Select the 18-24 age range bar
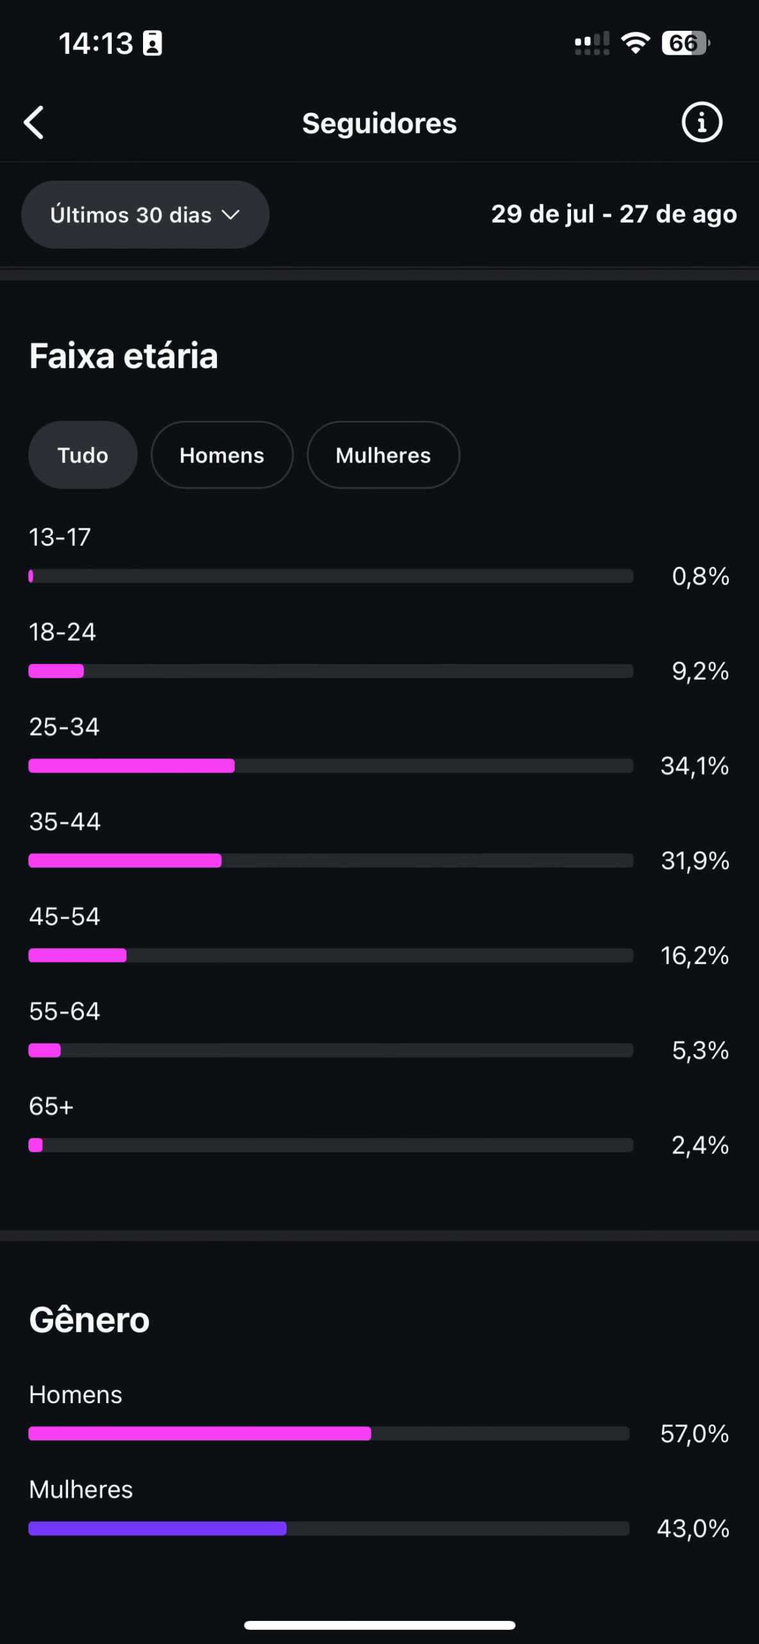 coord(331,671)
